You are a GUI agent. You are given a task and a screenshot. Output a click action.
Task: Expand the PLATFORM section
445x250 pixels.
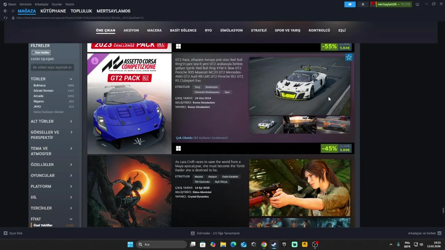point(52,186)
